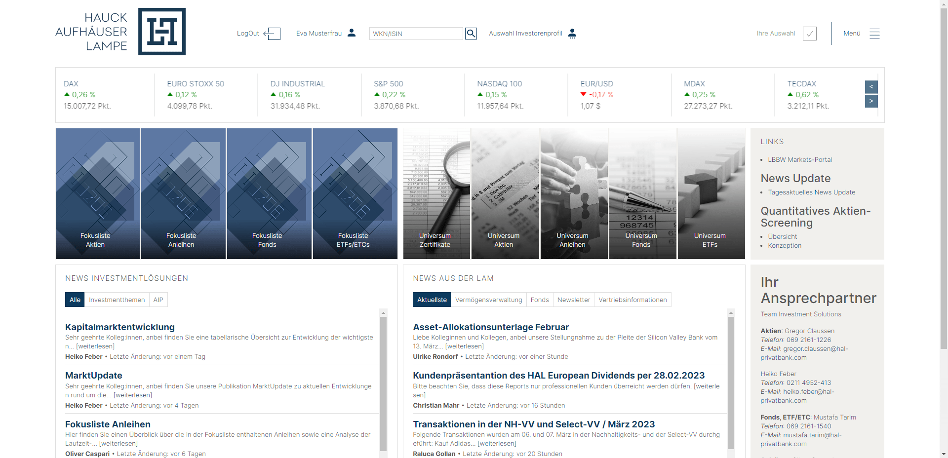Image resolution: width=948 pixels, height=458 pixels.
Task: Open the MarktUpdate article
Action: click(94, 376)
